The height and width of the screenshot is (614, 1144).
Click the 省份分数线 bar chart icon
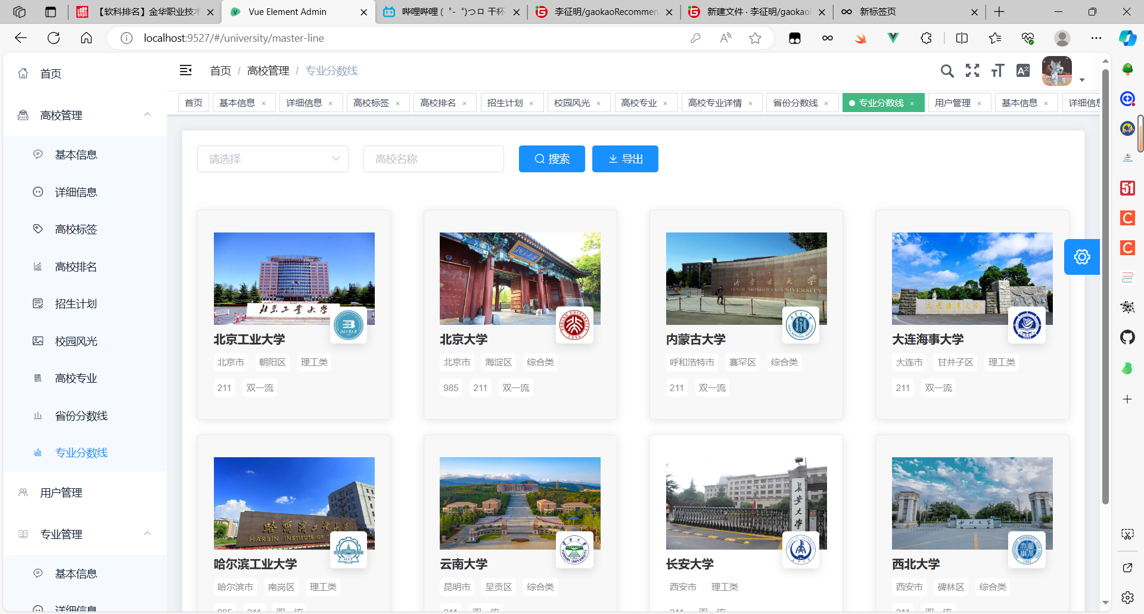(38, 415)
